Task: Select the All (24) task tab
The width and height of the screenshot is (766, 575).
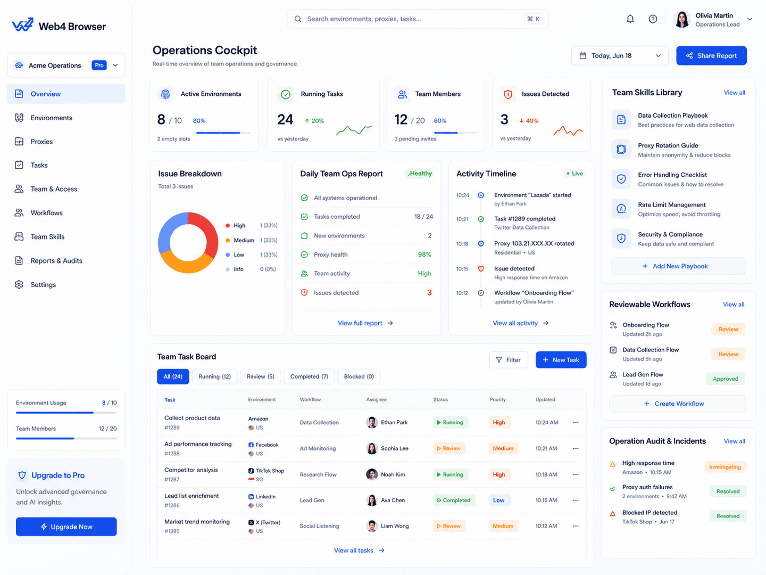Action: click(x=173, y=376)
